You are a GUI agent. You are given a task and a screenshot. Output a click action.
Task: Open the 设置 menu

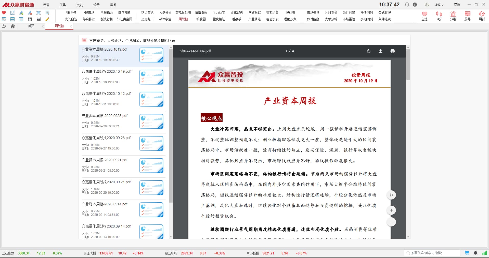click(97, 5)
